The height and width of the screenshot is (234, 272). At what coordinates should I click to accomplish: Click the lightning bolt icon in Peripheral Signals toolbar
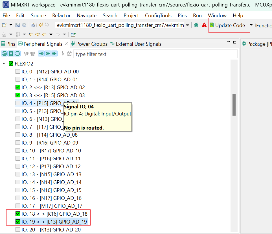coord(63,53)
